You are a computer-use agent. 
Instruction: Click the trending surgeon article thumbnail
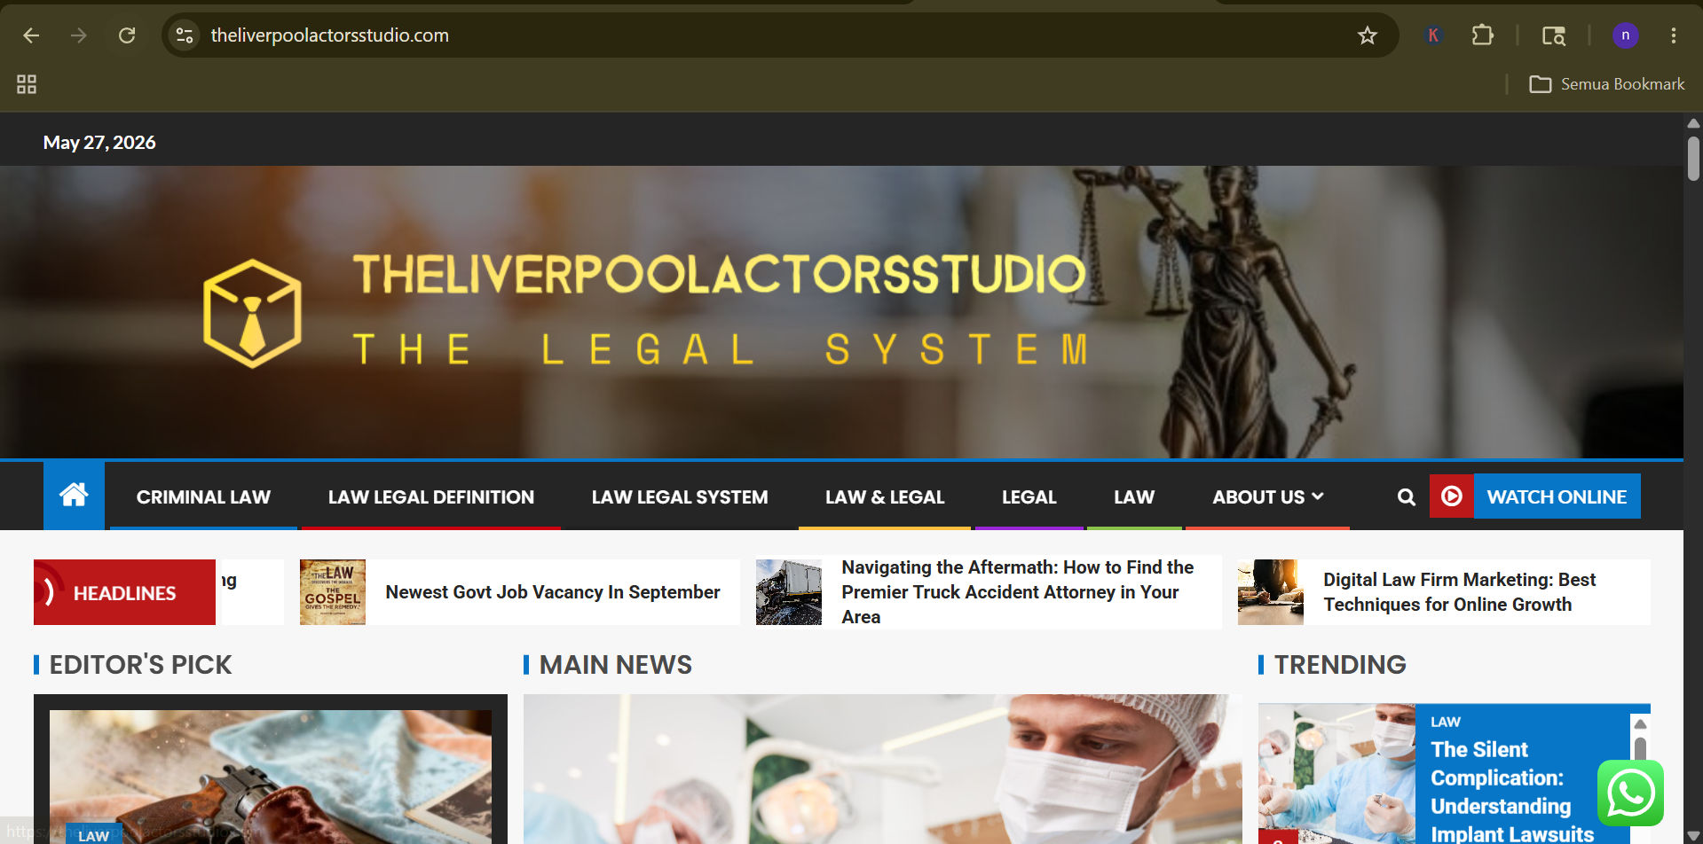(x=1336, y=774)
